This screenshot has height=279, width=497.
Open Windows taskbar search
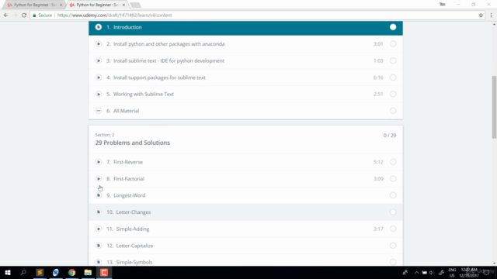pyautogui.click(x=23, y=272)
